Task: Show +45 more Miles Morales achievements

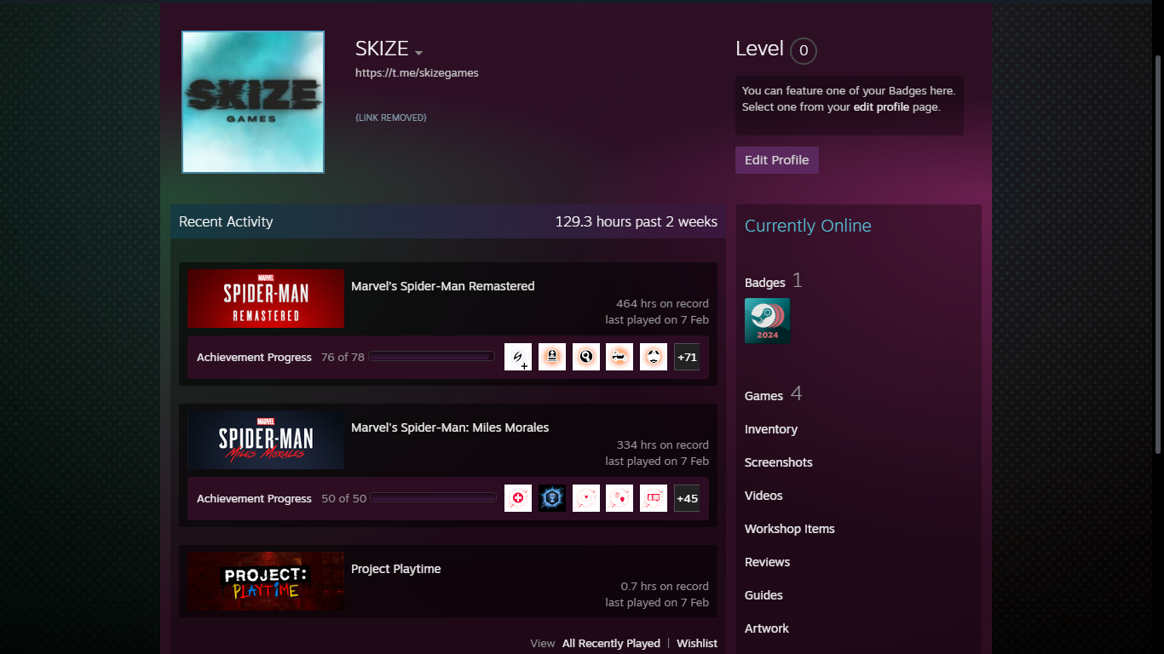Action: [687, 498]
